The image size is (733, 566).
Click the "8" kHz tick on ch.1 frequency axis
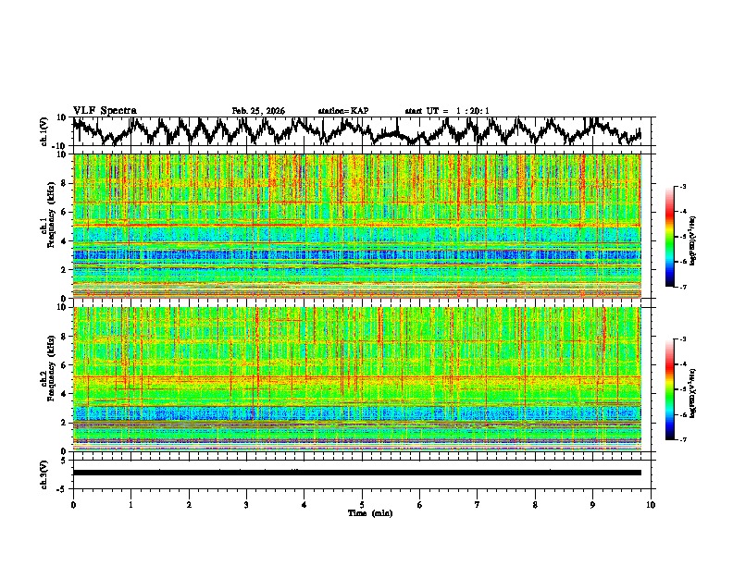click(x=65, y=183)
